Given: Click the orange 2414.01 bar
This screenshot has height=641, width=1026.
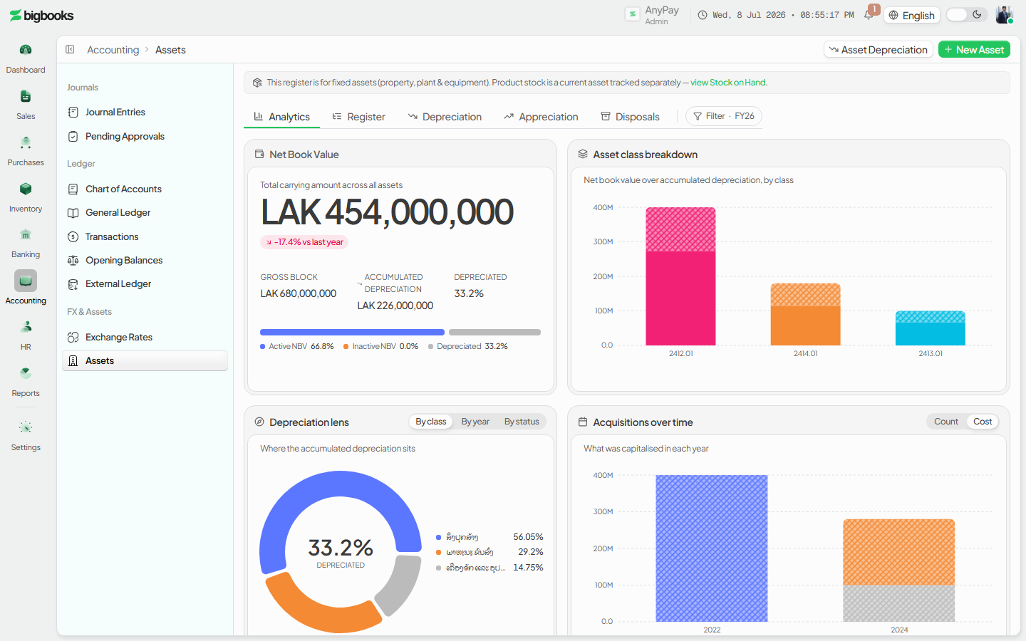Looking at the screenshot, I should tap(805, 314).
